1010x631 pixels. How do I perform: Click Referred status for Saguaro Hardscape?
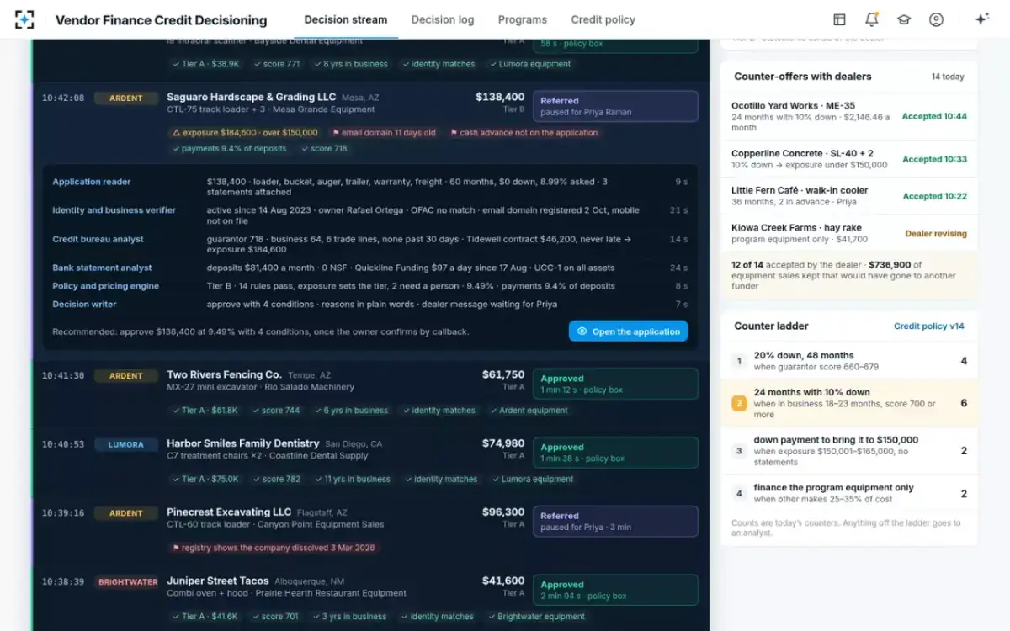pyautogui.click(x=615, y=106)
